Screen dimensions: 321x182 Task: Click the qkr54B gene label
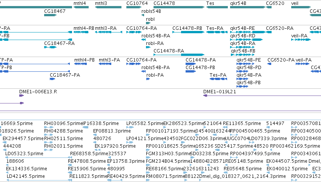(238, 3)
